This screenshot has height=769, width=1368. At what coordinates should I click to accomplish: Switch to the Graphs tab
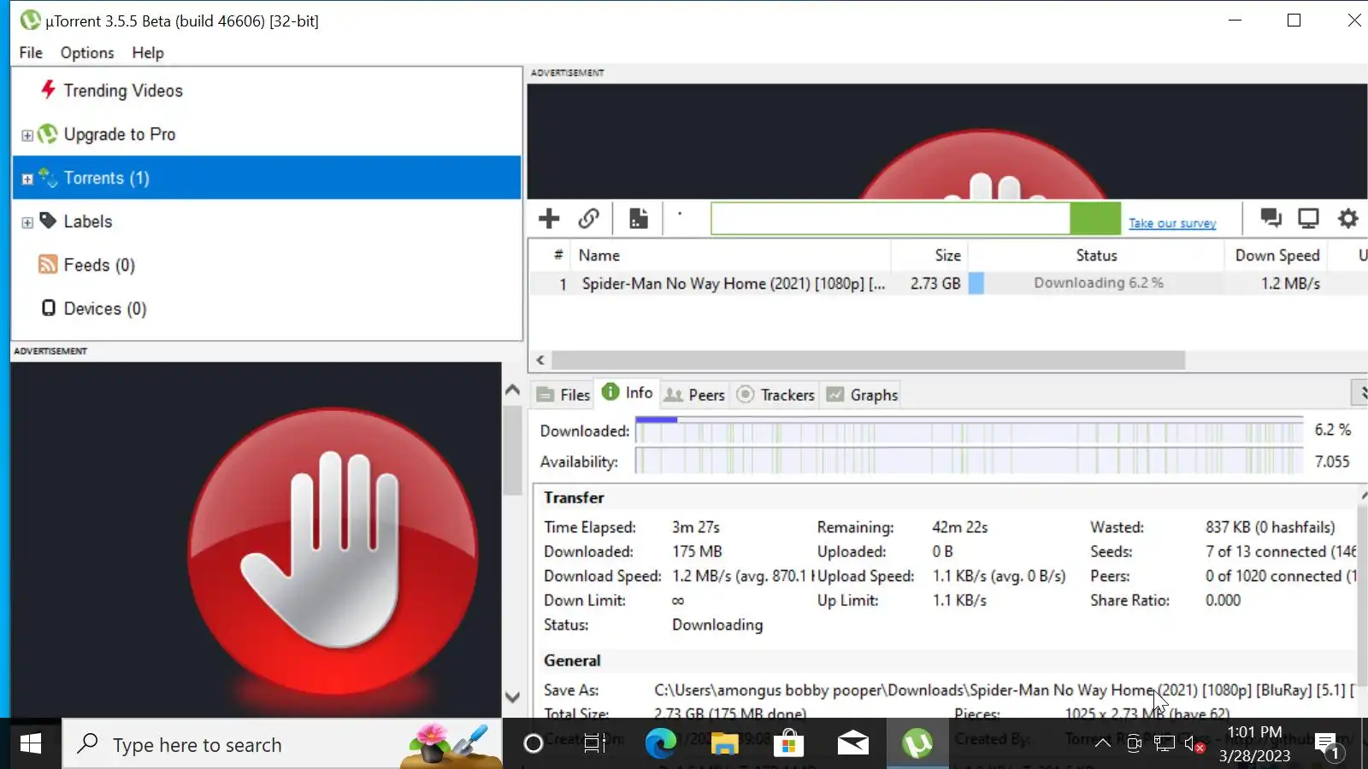(862, 395)
